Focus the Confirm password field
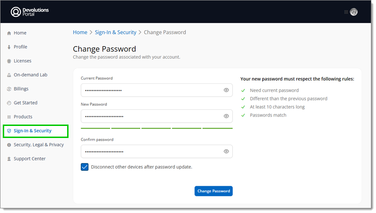 [157, 151]
